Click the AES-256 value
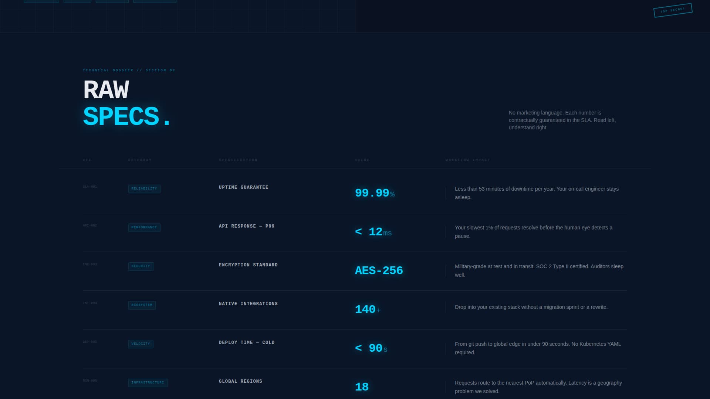Image resolution: width=710 pixels, height=399 pixels. click(379, 270)
